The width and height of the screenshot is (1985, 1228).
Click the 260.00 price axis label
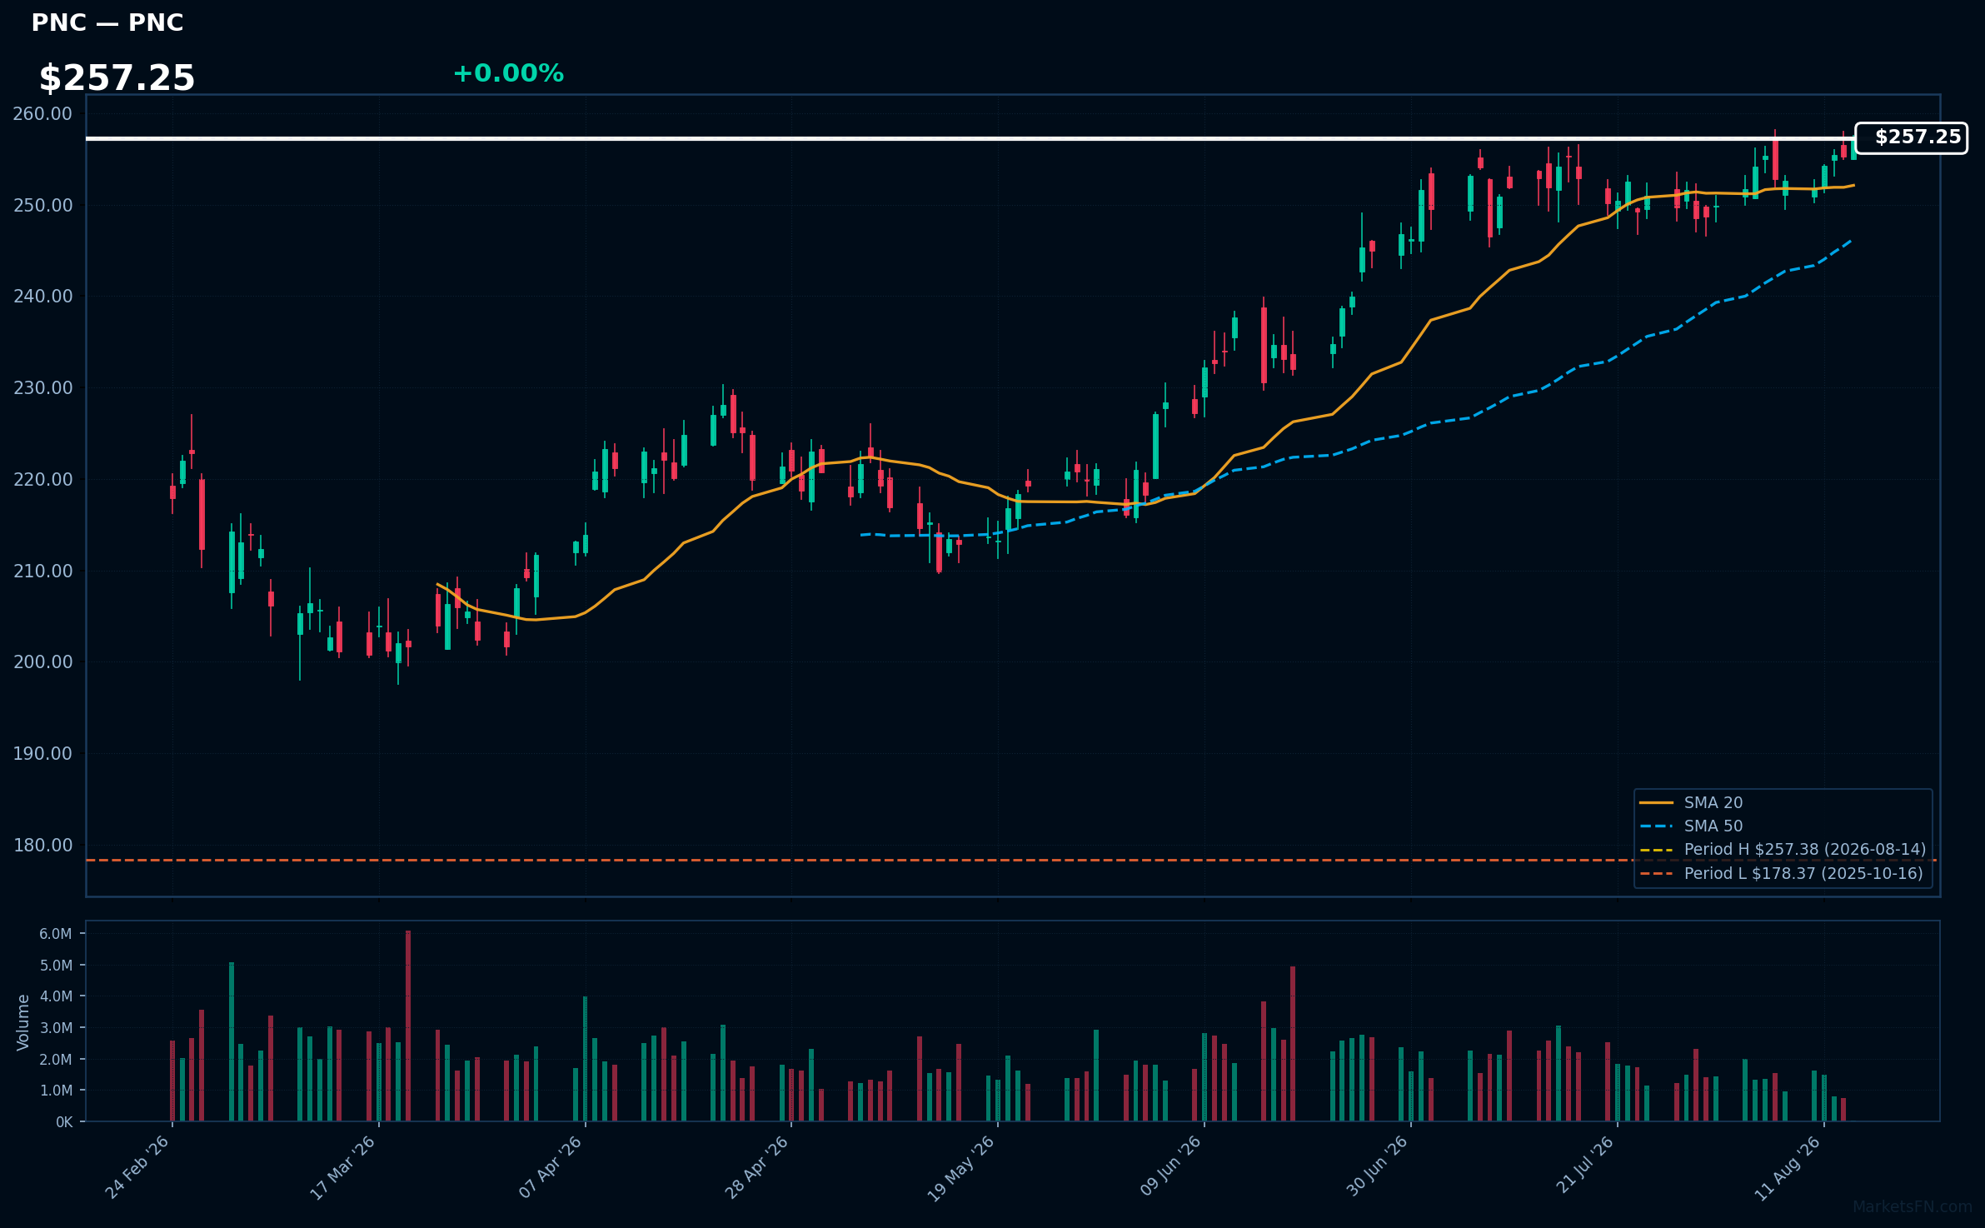click(x=42, y=114)
